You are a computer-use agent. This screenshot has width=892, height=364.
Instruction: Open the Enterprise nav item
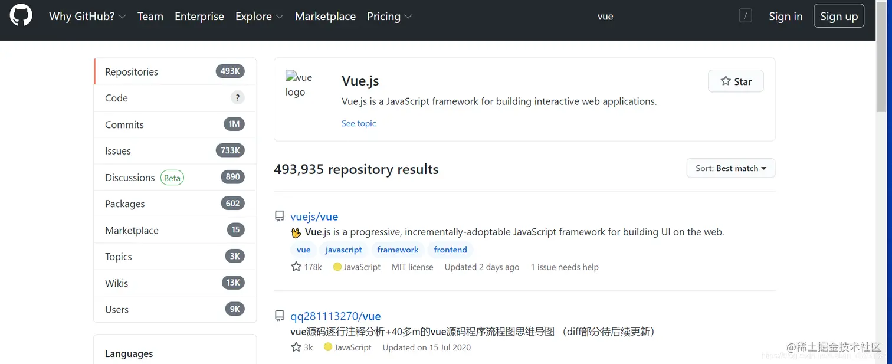pos(199,17)
